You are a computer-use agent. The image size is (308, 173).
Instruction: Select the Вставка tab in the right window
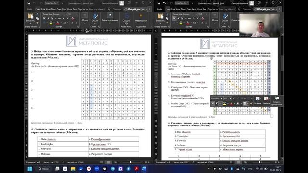173,9
